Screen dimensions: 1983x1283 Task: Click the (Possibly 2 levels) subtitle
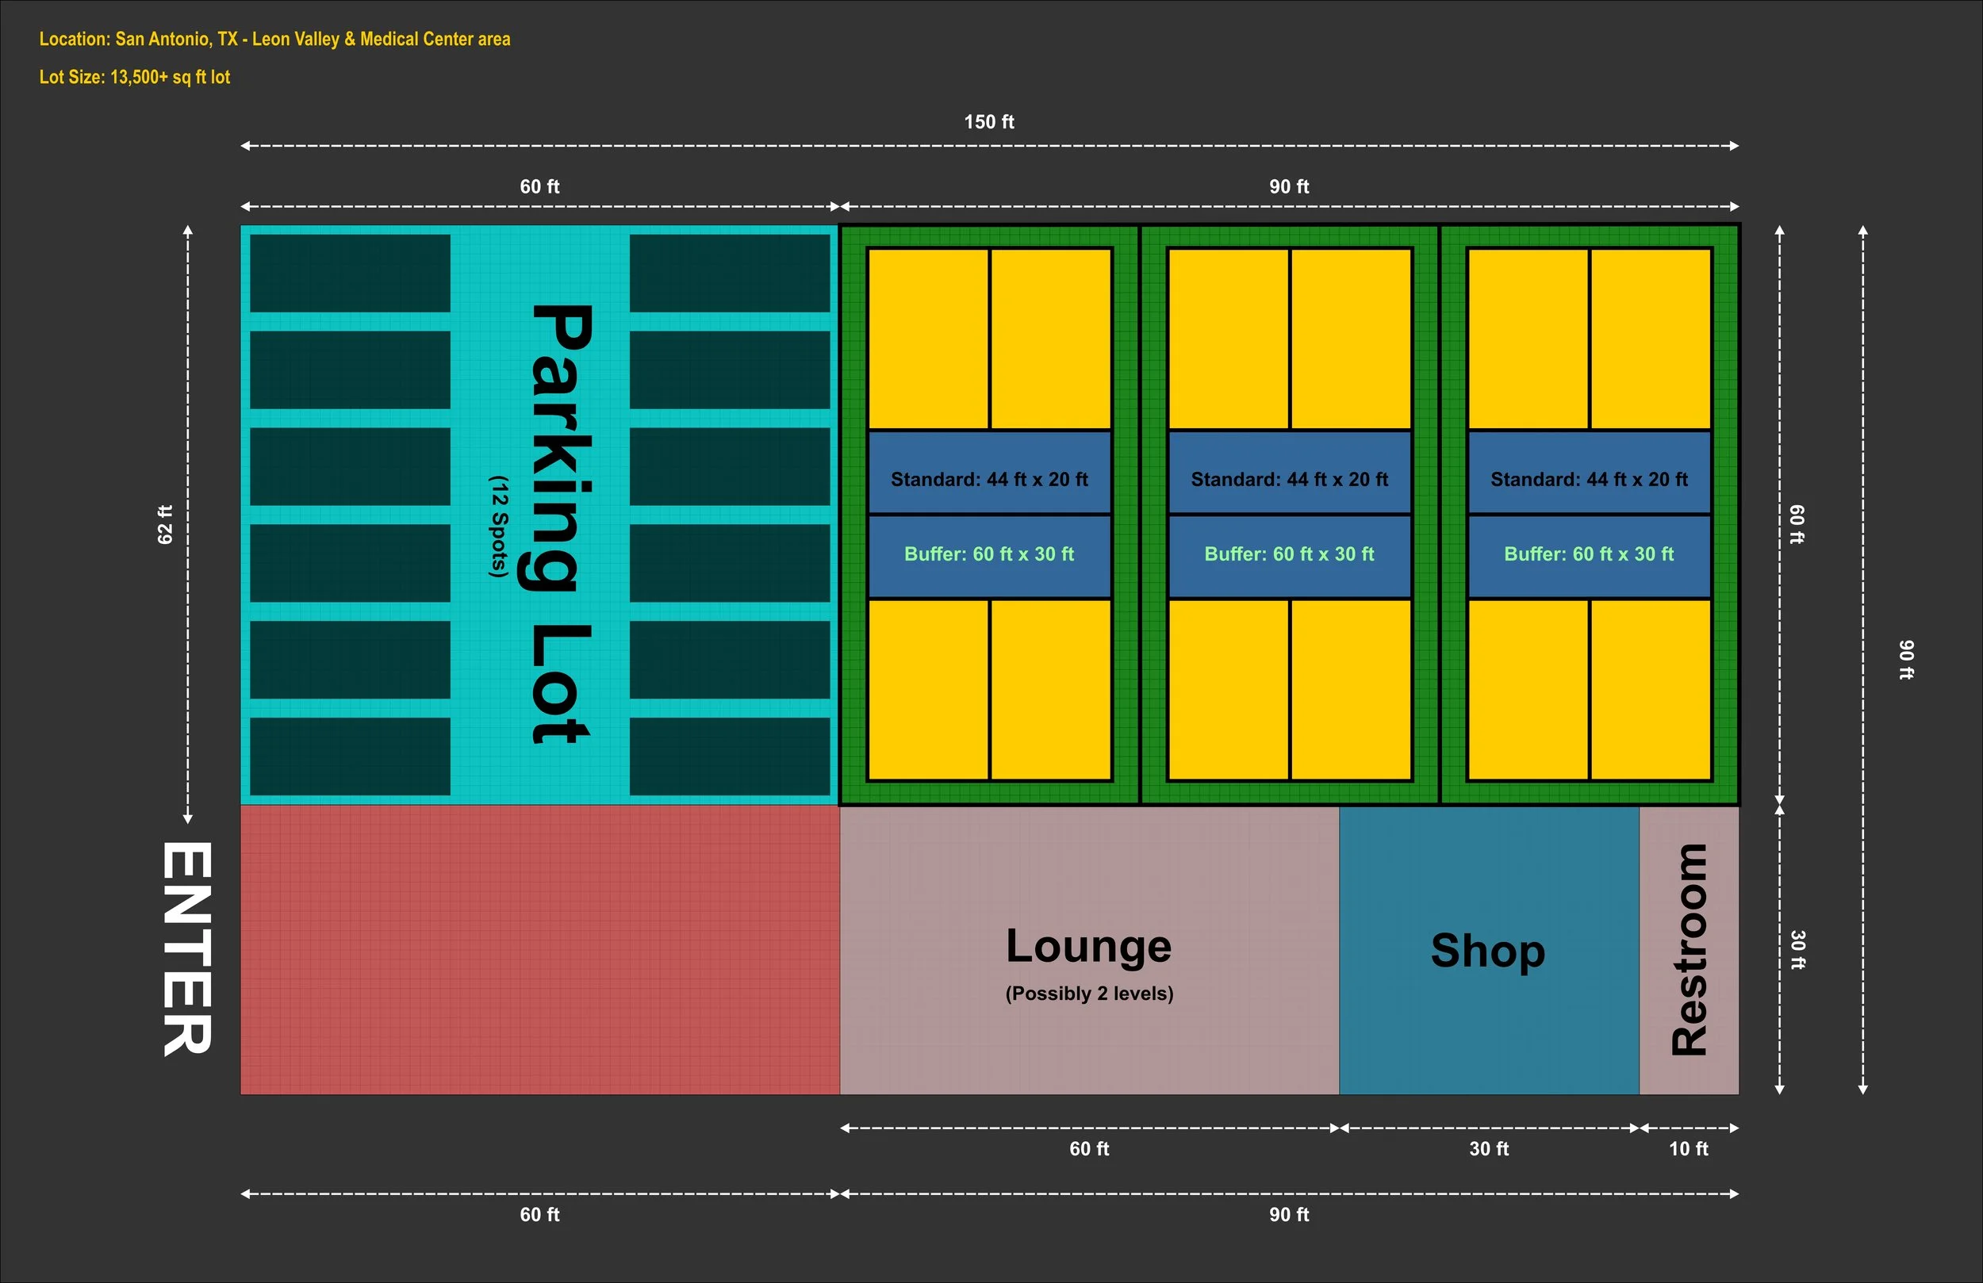coord(1089,994)
